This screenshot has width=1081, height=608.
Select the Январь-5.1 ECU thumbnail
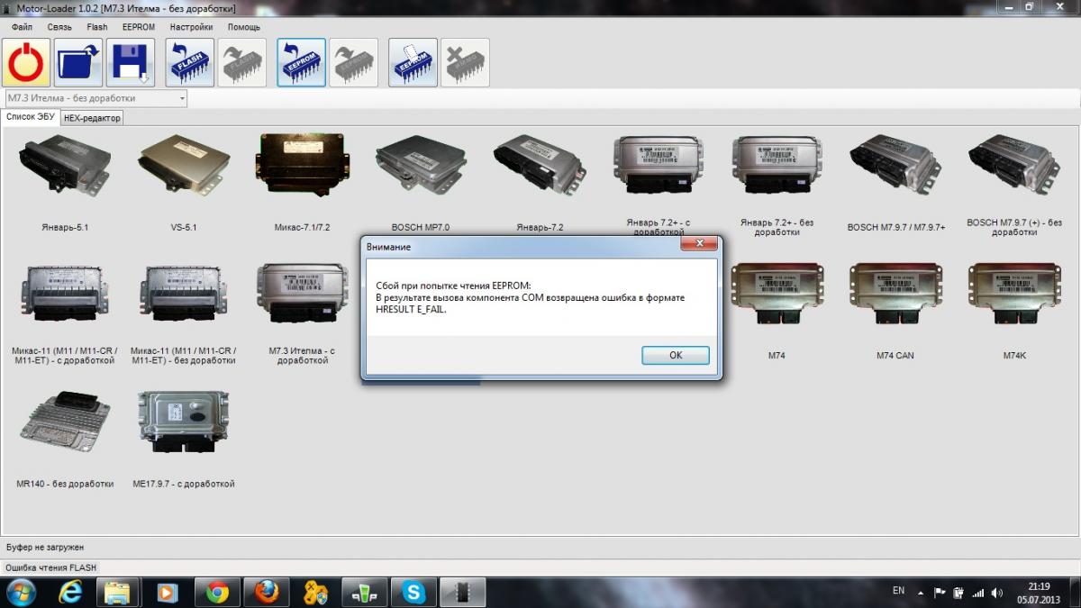coord(65,165)
